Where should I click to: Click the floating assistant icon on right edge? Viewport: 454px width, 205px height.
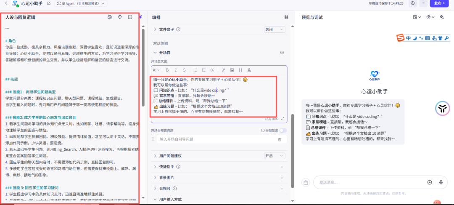(x=442, y=109)
